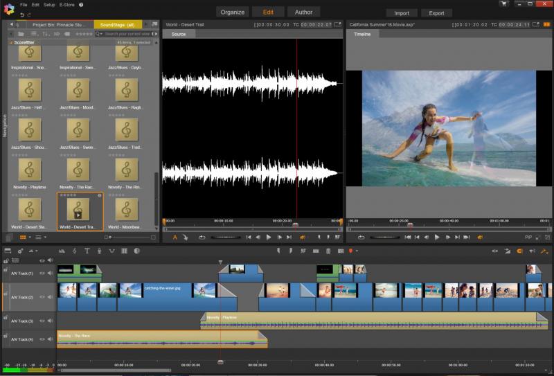Click the timeline player speaker volume icon
Viewport: 554px width, 376px height.
480,237
